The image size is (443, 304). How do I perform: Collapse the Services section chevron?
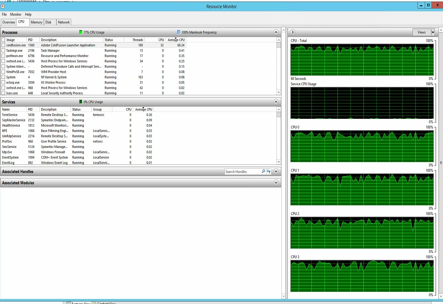[x=276, y=102]
